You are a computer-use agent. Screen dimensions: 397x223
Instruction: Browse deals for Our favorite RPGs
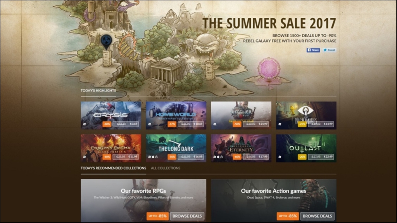click(187, 216)
